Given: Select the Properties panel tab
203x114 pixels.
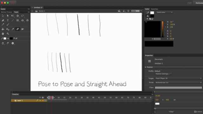Looking at the screenshot, I should 149,55.
